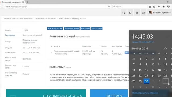
Task: Click the 5heads.ru address bar
Action: [x=55, y=6]
